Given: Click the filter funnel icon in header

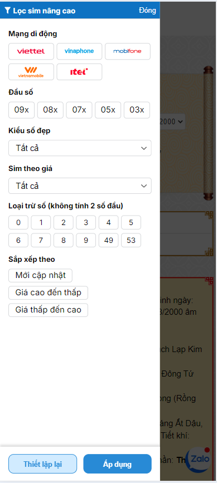Looking at the screenshot, I should coord(8,11).
